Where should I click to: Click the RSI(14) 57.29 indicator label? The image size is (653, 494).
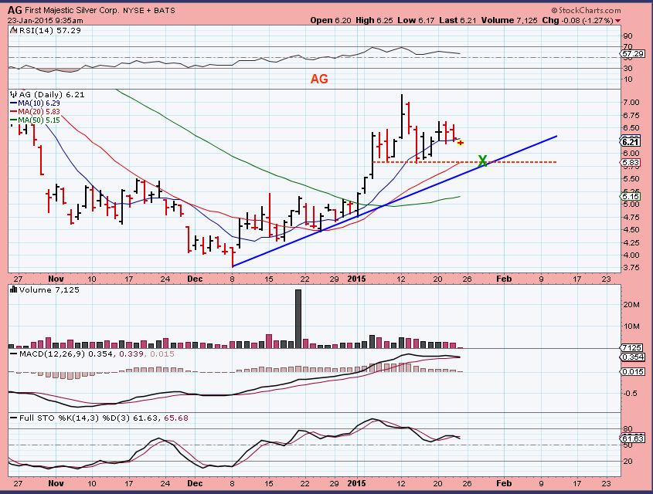[x=50, y=30]
